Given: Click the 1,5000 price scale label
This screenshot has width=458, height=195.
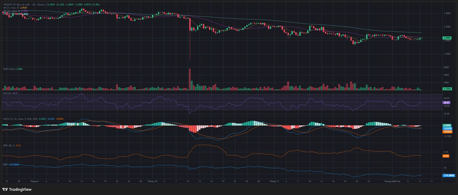Looking at the screenshot, I should click(447, 54).
